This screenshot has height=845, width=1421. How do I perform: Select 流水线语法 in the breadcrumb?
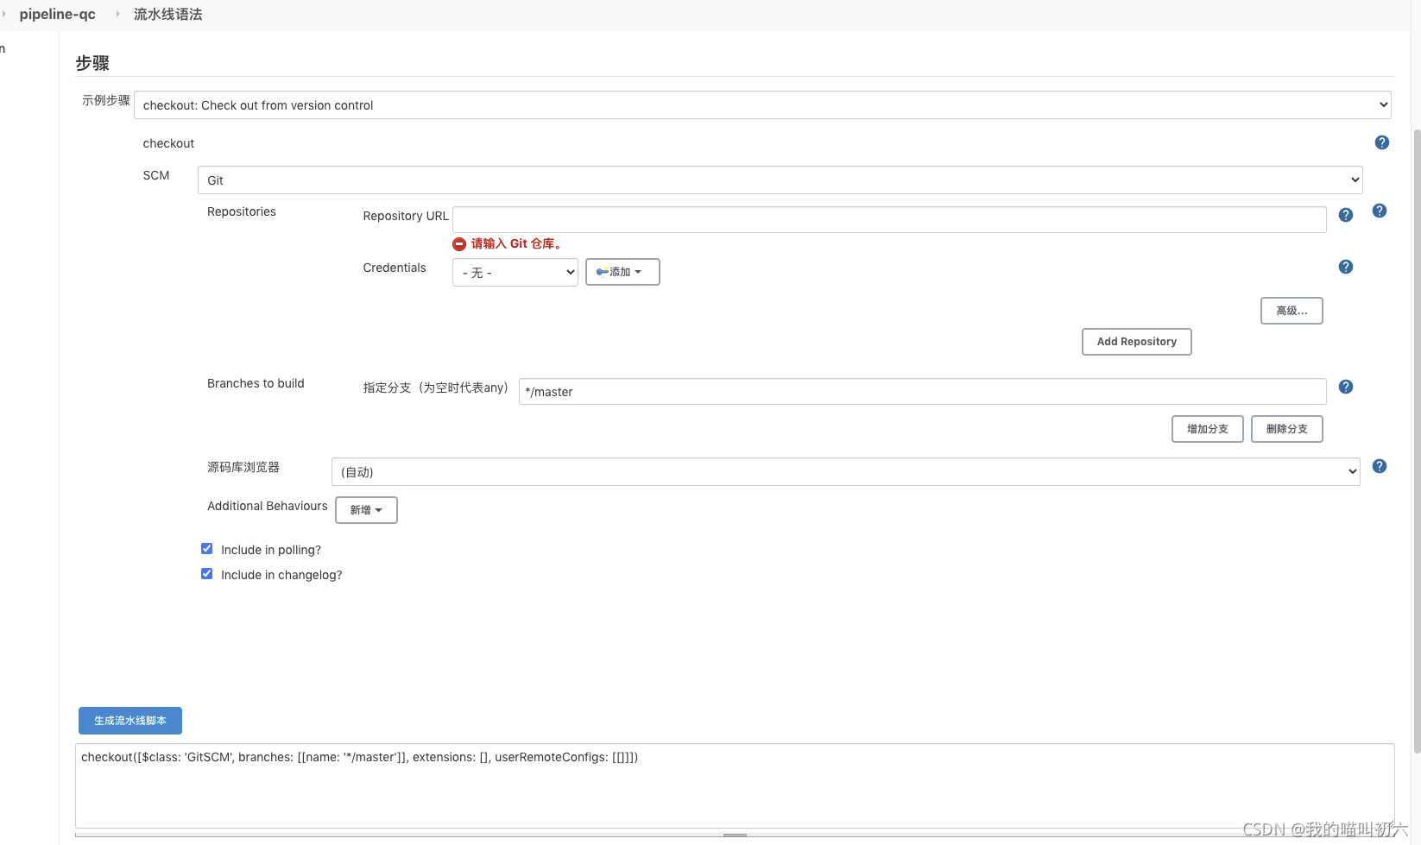pos(167,14)
